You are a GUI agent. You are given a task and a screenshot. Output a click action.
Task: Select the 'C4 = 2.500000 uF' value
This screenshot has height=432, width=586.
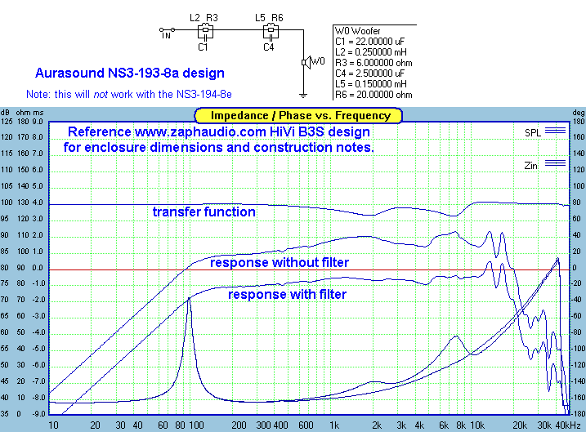[x=369, y=73]
